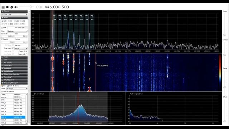
Task: Stop the radio with the stop button
Action: pos(7,7)
